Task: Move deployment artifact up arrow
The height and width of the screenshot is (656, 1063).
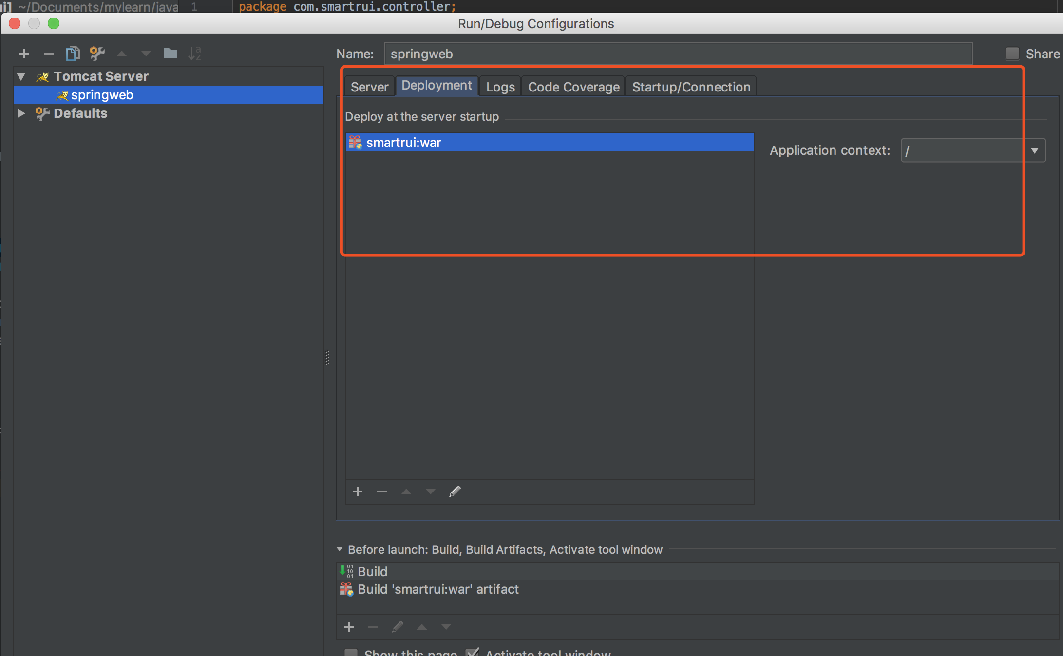Action: (x=406, y=492)
